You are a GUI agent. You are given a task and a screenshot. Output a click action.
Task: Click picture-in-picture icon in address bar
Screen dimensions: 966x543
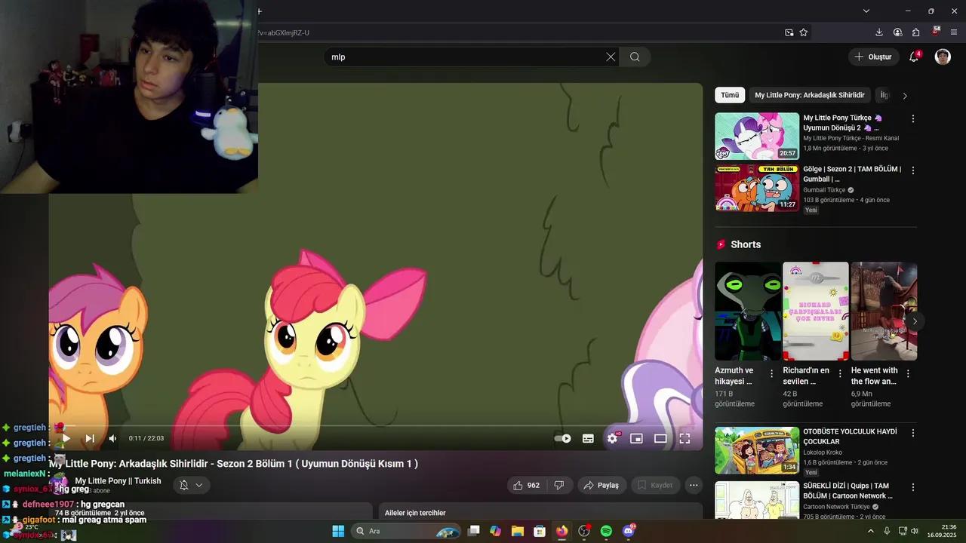click(789, 32)
